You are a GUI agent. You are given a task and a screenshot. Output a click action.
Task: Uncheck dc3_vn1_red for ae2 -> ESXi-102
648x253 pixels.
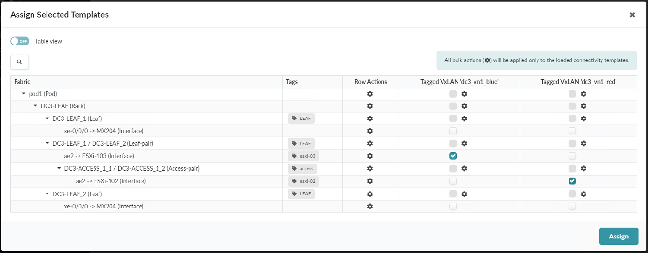[572, 181]
